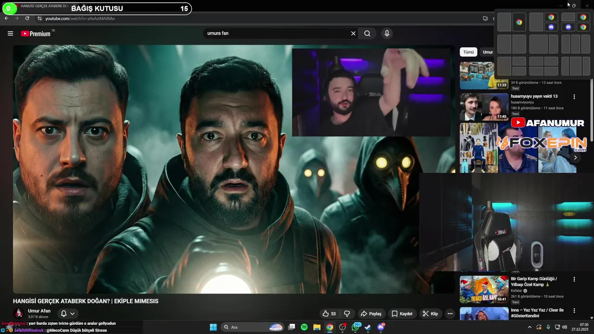Viewport: 594px width, 334px height.
Task: Clear the search box with the X
Action: (353, 33)
